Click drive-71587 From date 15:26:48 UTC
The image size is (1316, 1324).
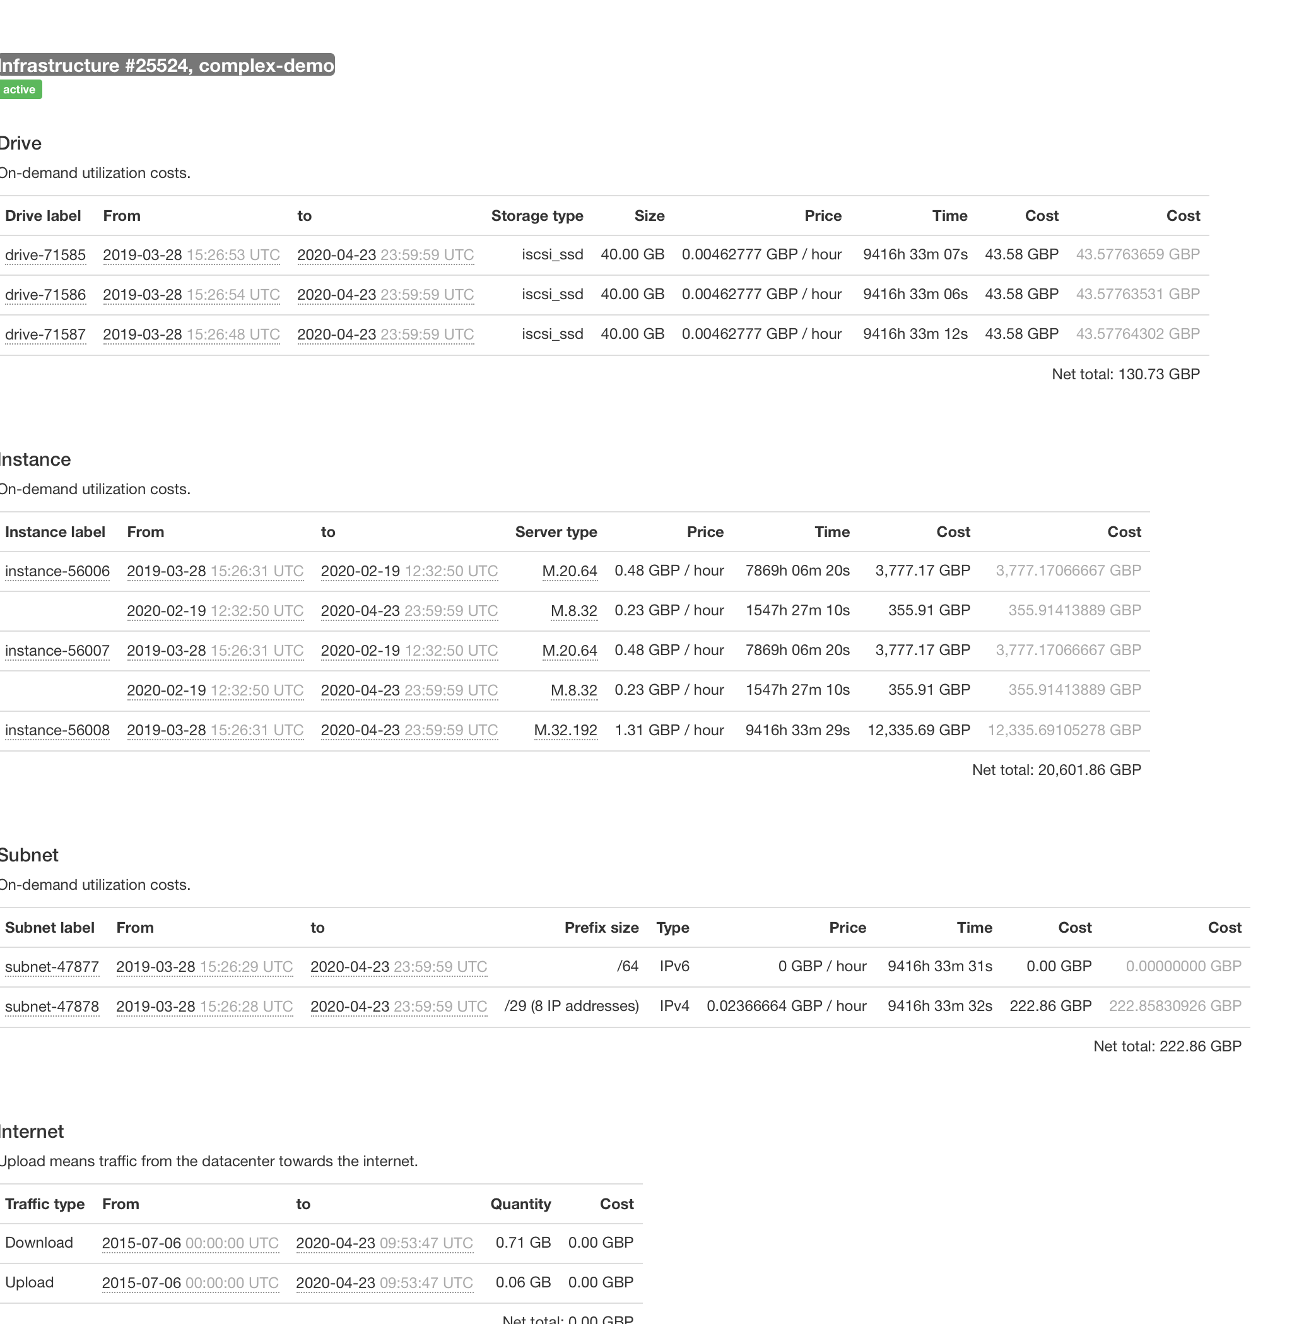191,335
